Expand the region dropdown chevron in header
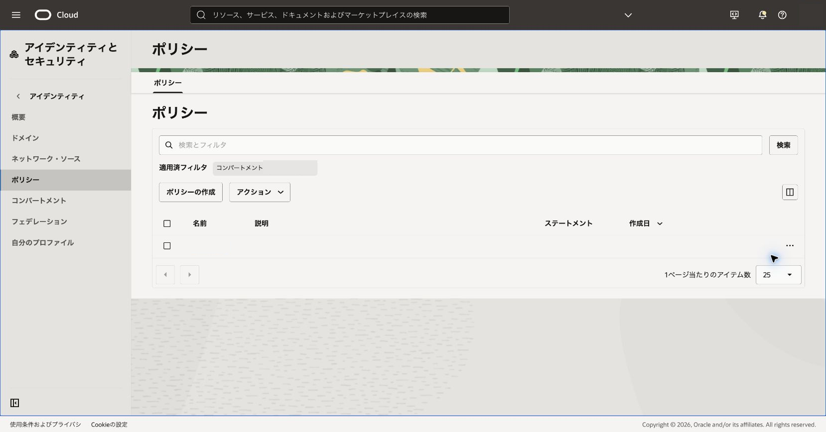 628,15
